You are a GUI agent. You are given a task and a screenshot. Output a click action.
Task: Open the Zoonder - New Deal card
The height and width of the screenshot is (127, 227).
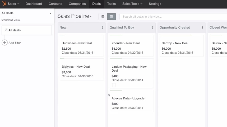click(126, 43)
